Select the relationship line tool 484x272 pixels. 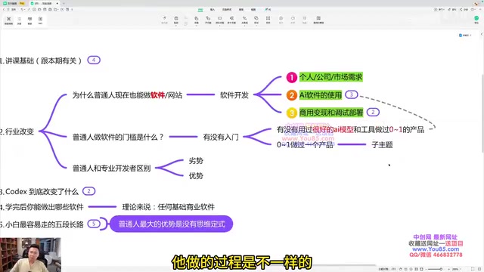coord(244,20)
